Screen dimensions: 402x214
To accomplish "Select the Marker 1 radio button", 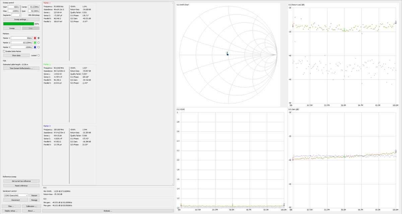I will click(x=39, y=38).
